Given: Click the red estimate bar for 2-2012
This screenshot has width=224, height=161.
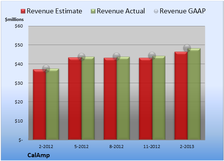Looking at the screenshot, I should point(40,105).
